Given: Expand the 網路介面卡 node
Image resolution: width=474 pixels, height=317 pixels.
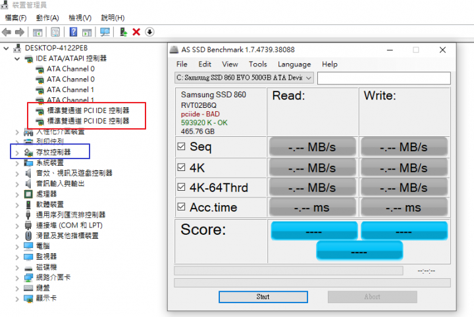Looking at the screenshot, I should 17,278.
